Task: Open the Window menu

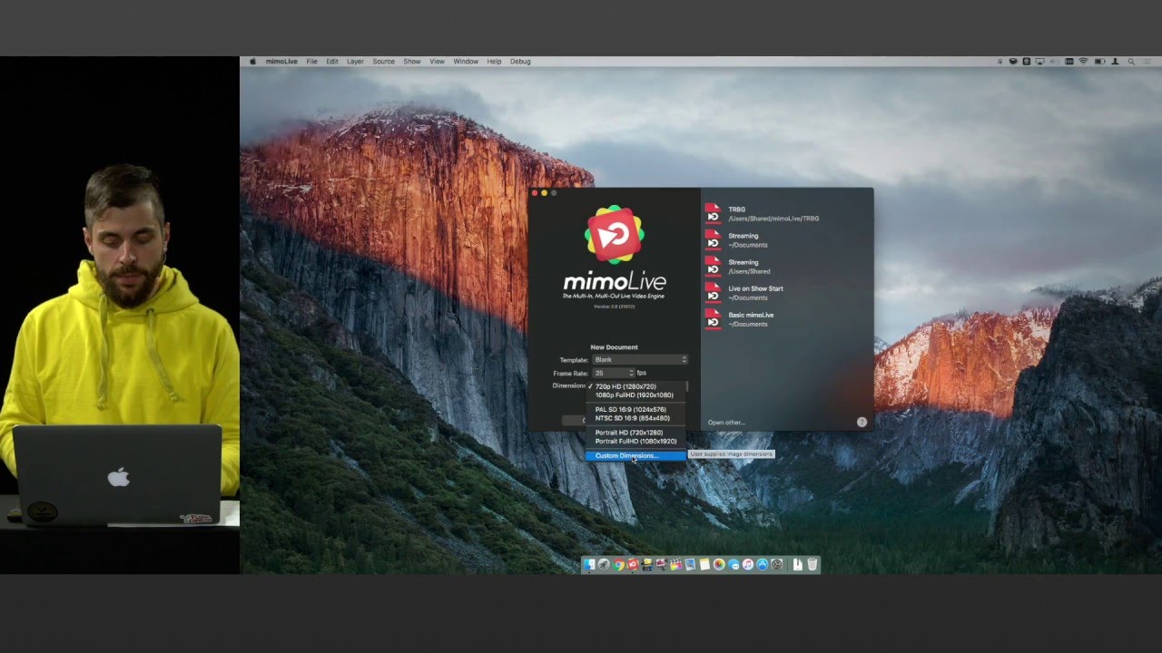Action: pos(466,62)
